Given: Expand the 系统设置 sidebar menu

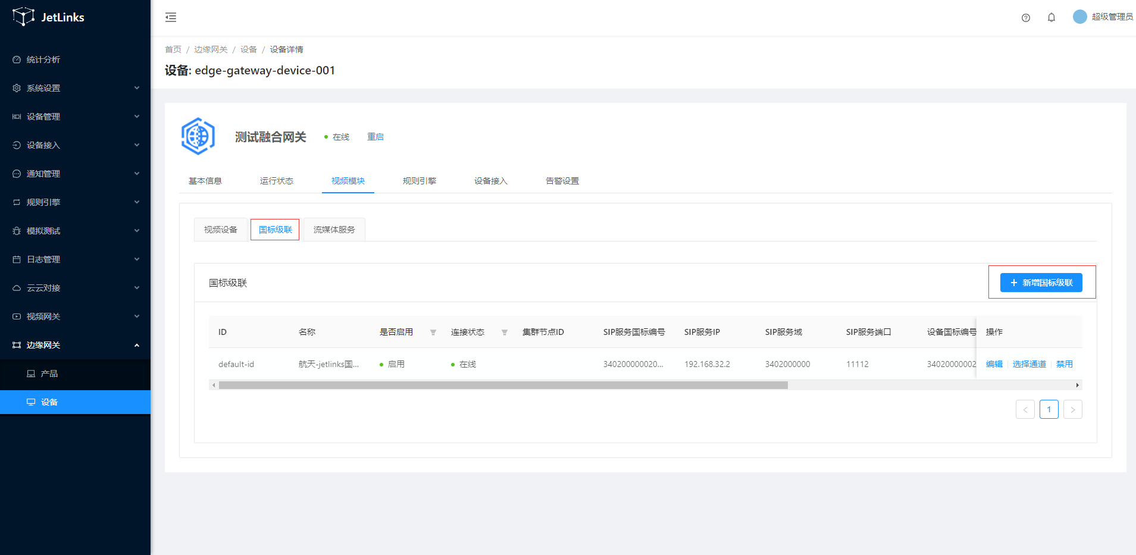Looking at the screenshot, I should coord(75,88).
